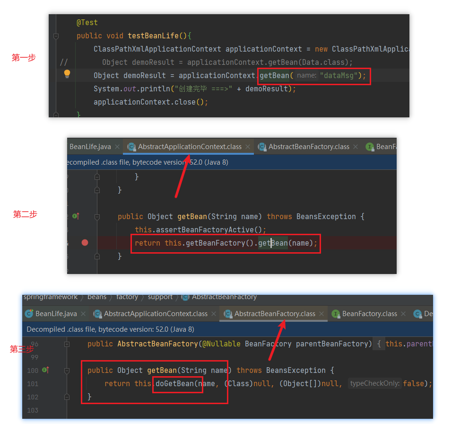Viewport: 460px width, 424px height.
Task: Toggle fold of testBeanLife method
Action: click(x=56, y=36)
